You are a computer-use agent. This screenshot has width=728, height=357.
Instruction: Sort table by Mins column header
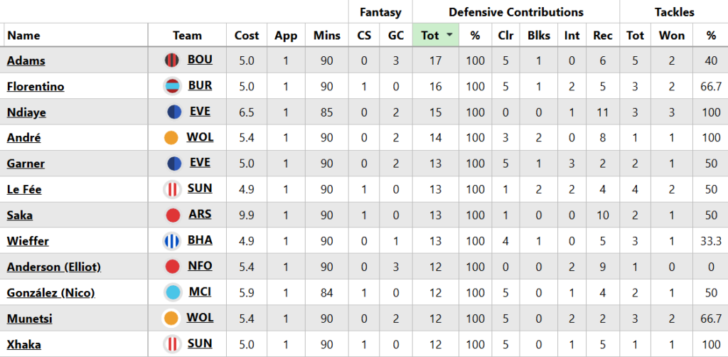pyautogui.click(x=326, y=36)
